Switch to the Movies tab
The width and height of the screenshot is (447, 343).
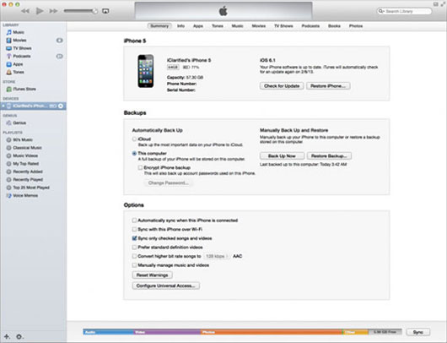pyautogui.click(x=259, y=26)
